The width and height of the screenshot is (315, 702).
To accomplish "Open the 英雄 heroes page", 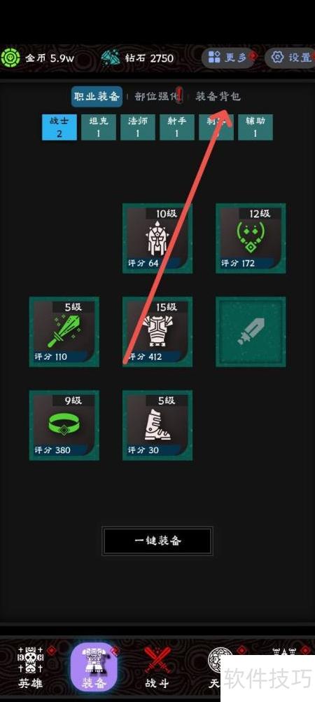I will click(x=31, y=667).
